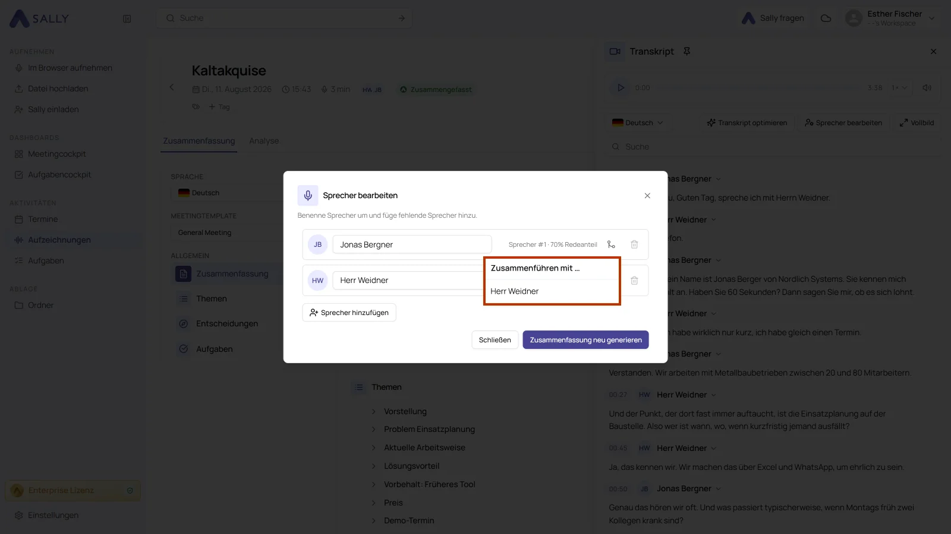Select Herr Weidner in merge menu
Screen dimensions: 951x534
(552, 291)
